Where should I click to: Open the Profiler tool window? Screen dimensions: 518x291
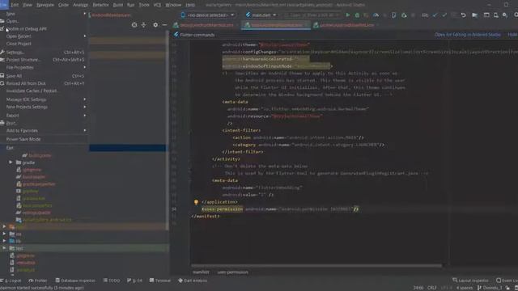point(38,280)
